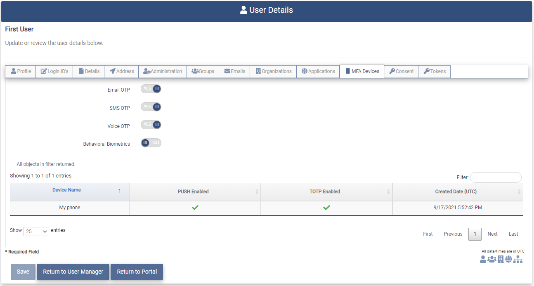534x286 pixels.
Task: Click the sort arrows on Created Date column
Action: pyautogui.click(x=519, y=191)
